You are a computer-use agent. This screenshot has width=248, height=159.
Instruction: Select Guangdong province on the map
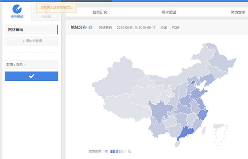click(186, 132)
